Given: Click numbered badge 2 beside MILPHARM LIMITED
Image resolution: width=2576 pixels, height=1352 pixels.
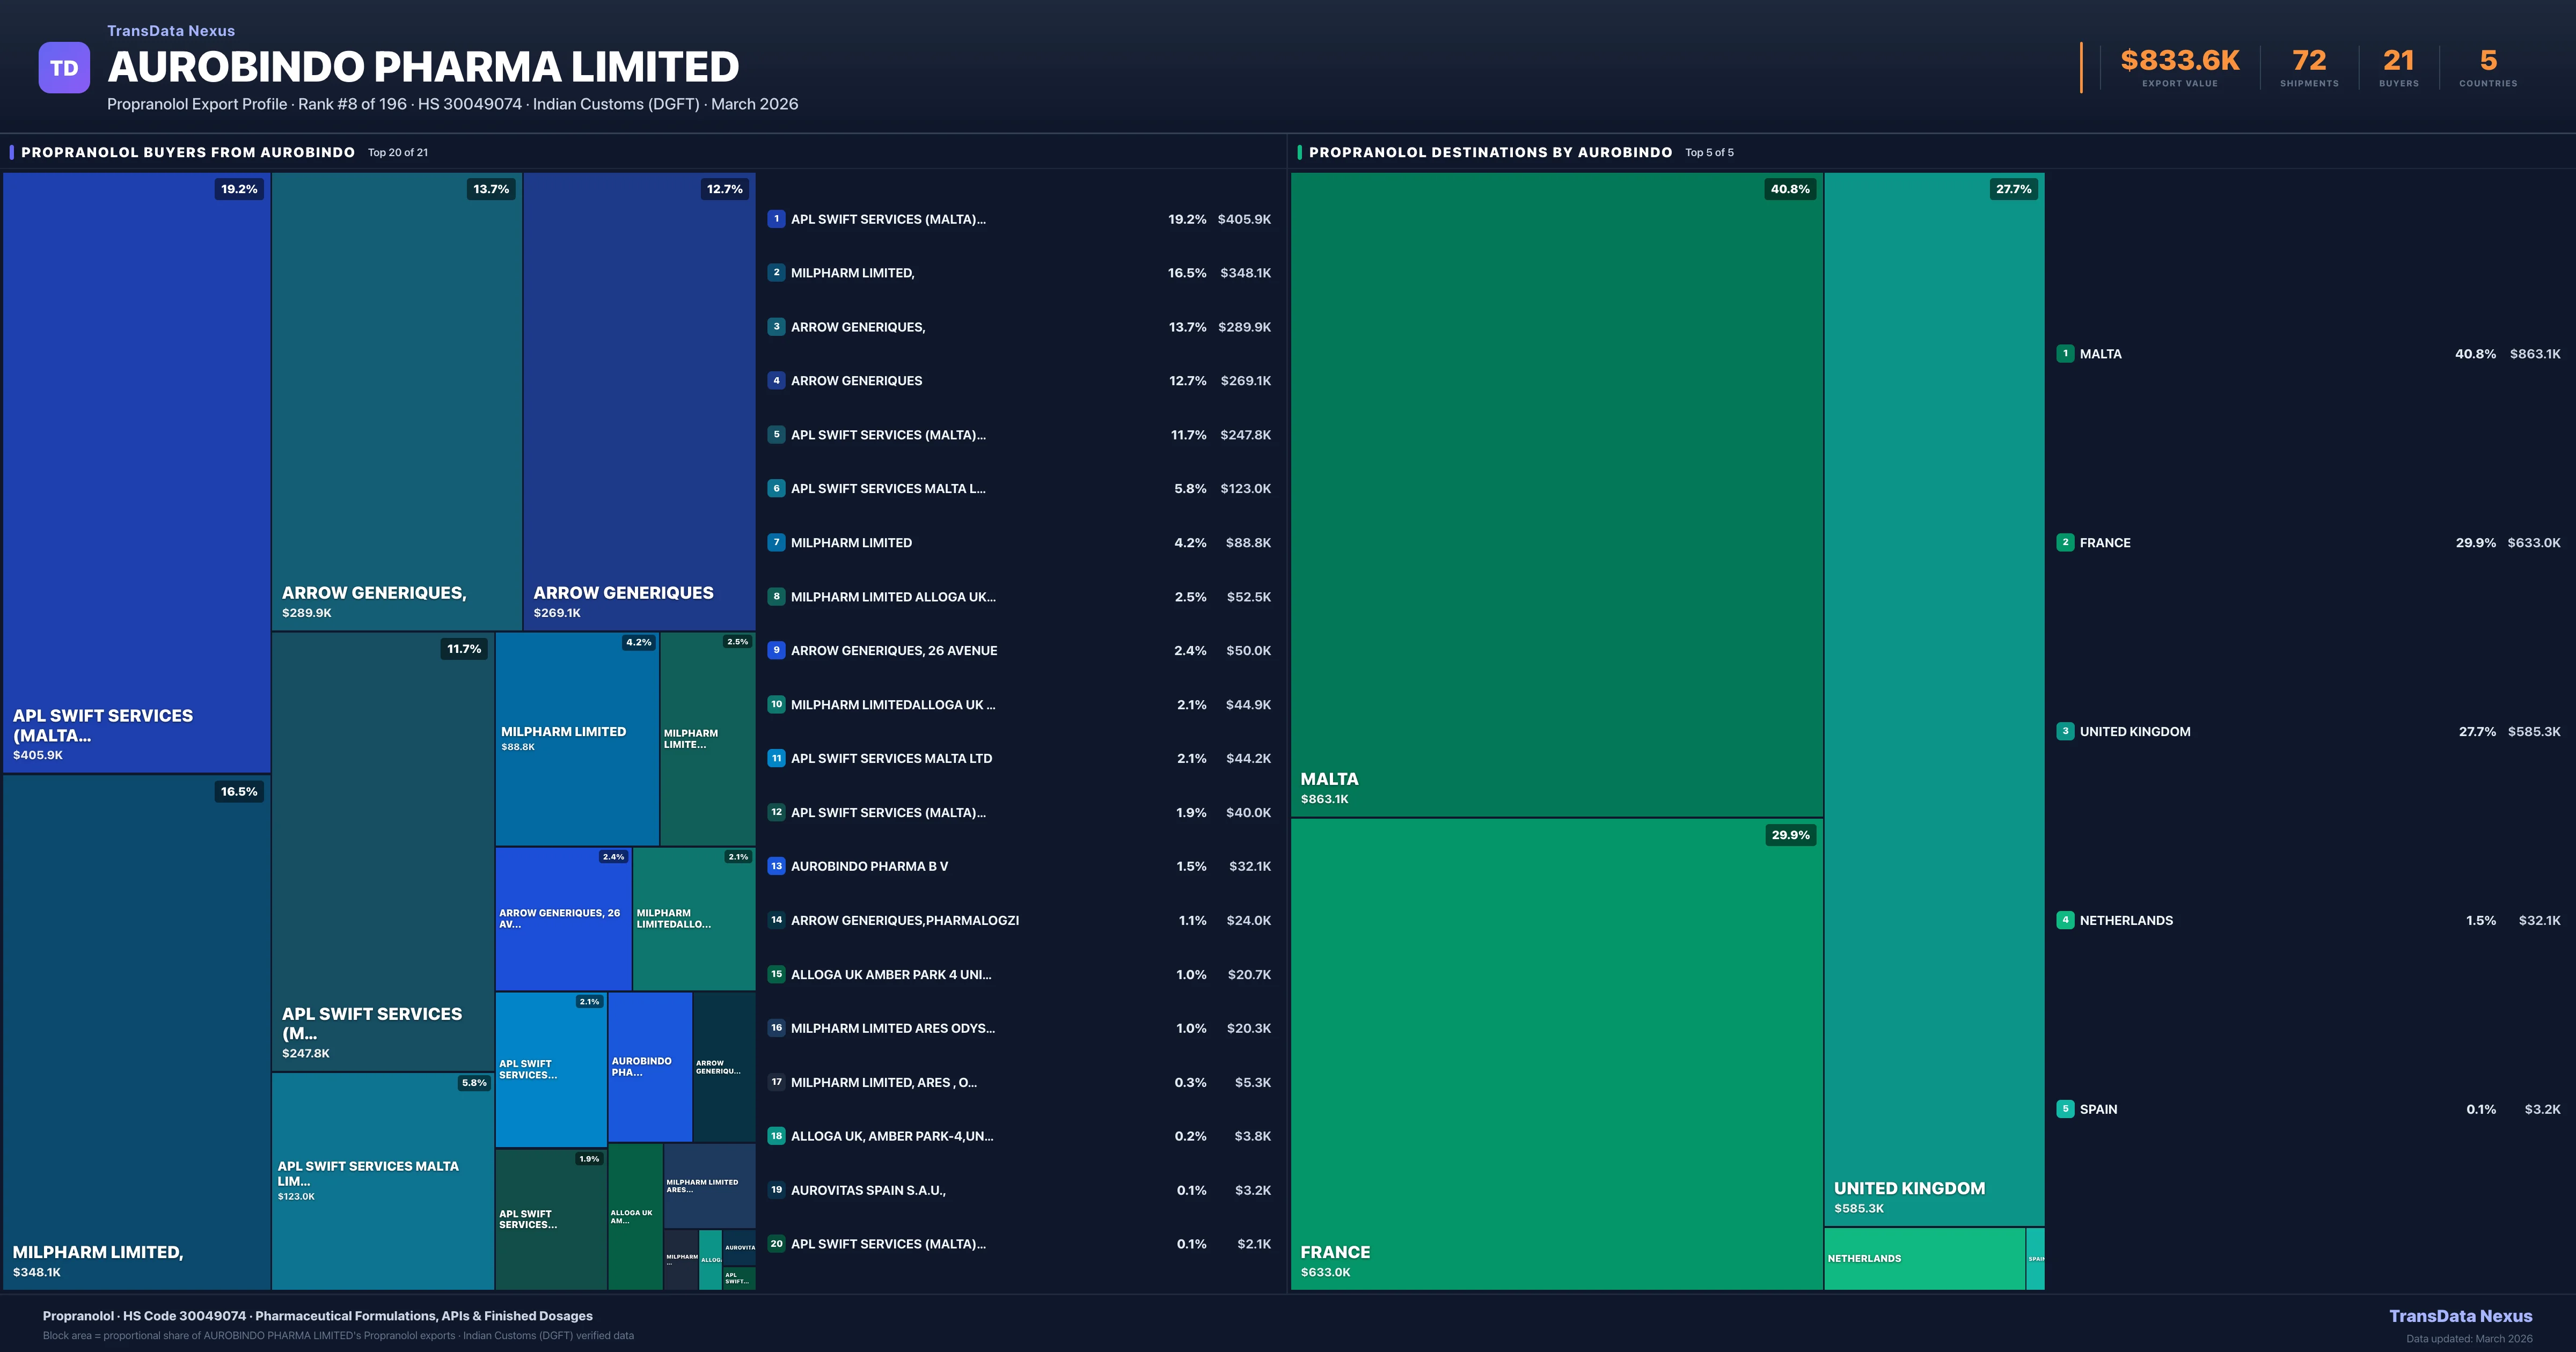Looking at the screenshot, I should 777,272.
